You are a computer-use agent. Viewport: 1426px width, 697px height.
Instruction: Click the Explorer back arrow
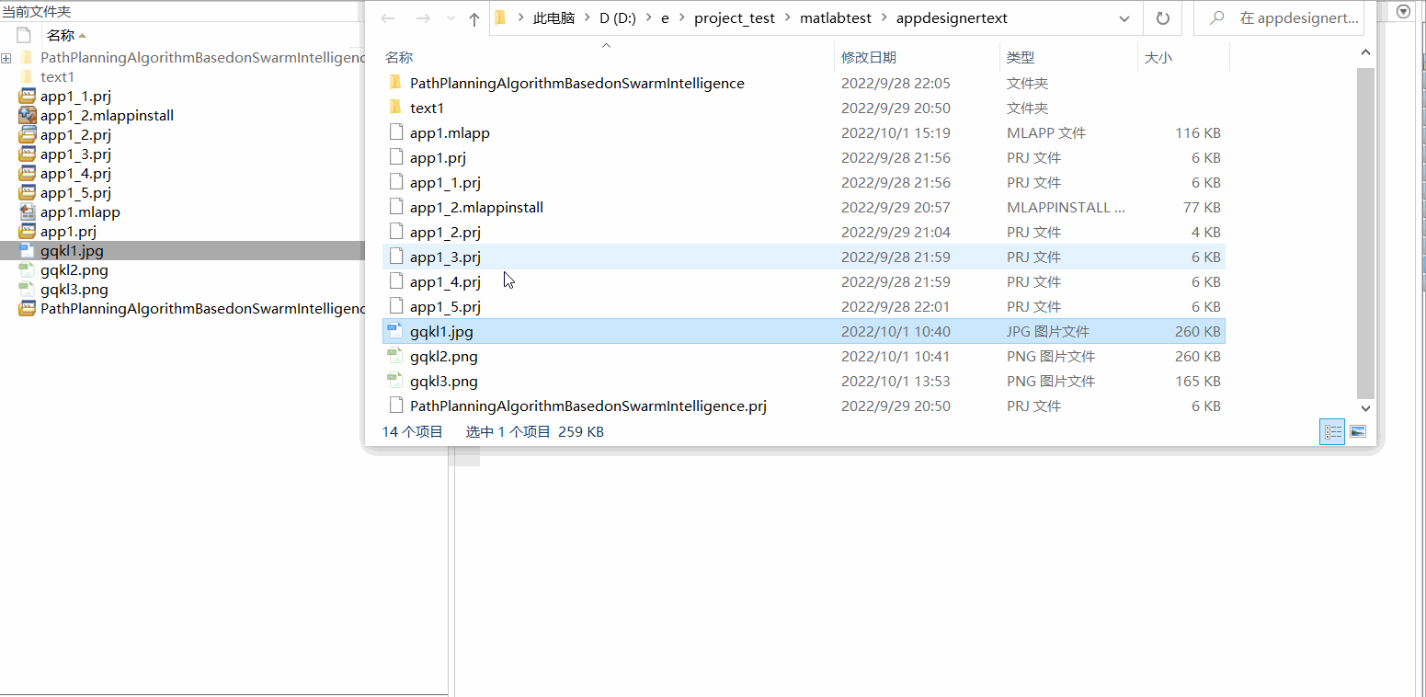pyautogui.click(x=388, y=18)
